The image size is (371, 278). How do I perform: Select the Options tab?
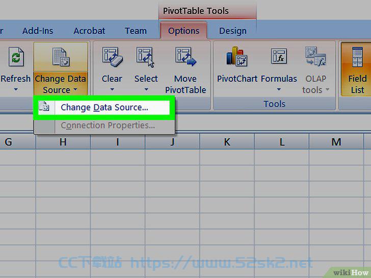[x=183, y=31]
